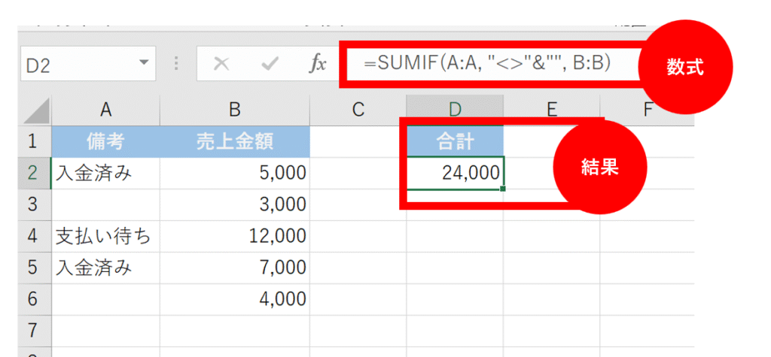Screen dimensions: 771x357
Task: Select the cell with value 12,000
Action: point(234,236)
